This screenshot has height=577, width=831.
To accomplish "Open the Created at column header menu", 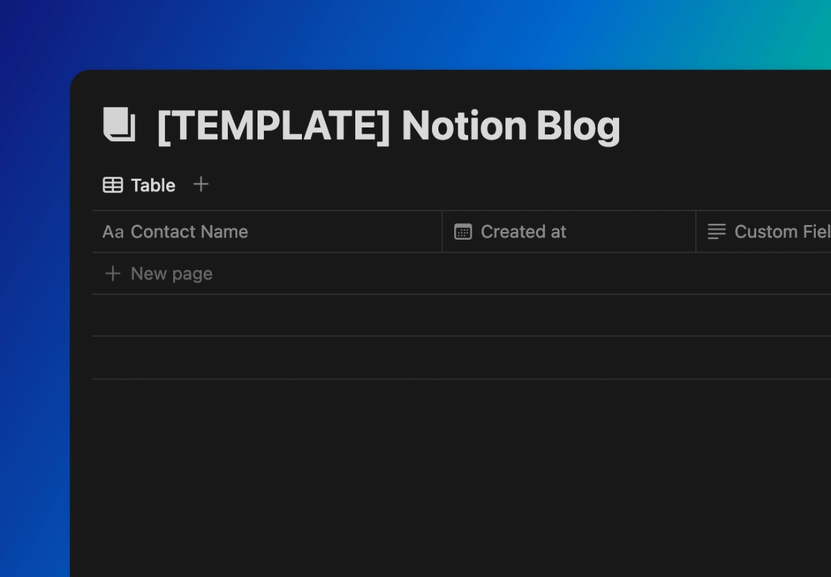I will click(524, 232).
